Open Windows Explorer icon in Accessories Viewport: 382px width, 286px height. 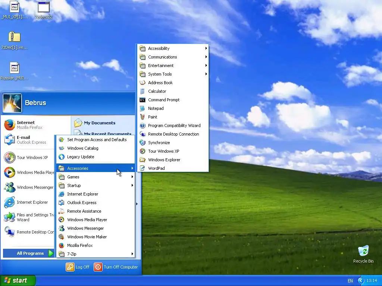tap(143, 160)
